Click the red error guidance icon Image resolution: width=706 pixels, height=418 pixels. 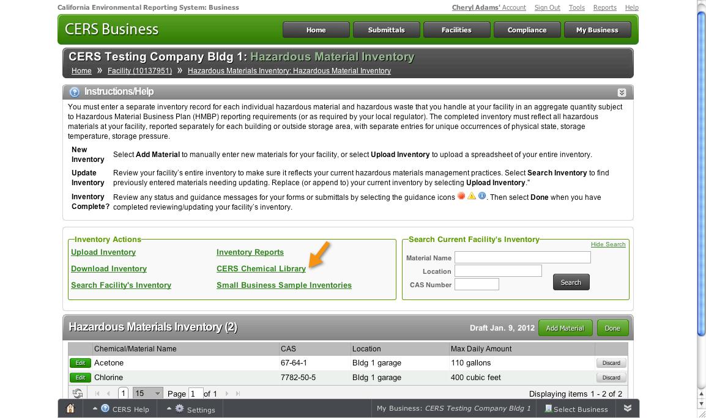(461, 196)
